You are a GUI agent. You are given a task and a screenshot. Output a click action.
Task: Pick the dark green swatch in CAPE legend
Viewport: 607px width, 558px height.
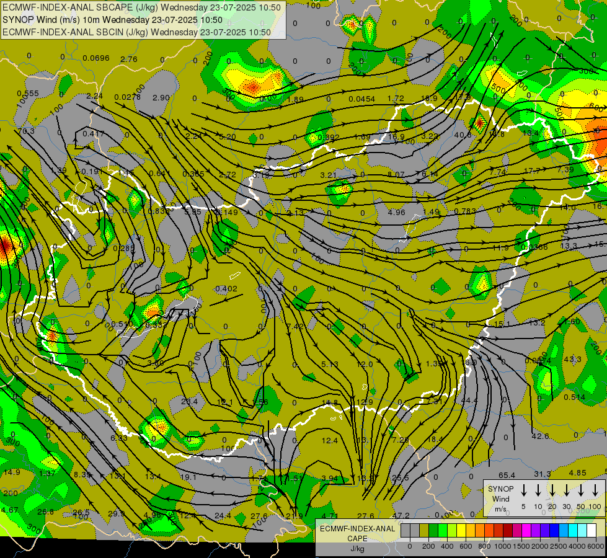click(x=433, y=530)
